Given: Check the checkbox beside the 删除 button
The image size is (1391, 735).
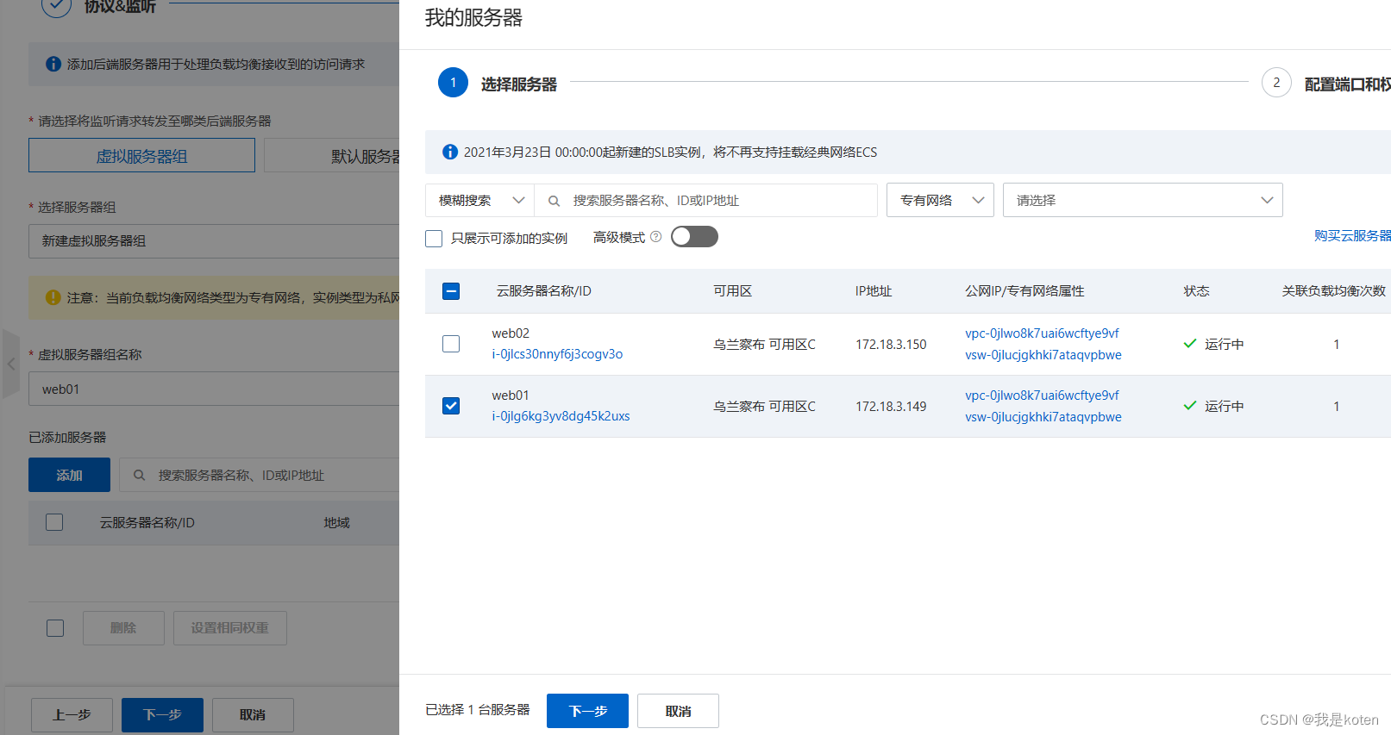Looking at the screenshot, I should 55,628.
